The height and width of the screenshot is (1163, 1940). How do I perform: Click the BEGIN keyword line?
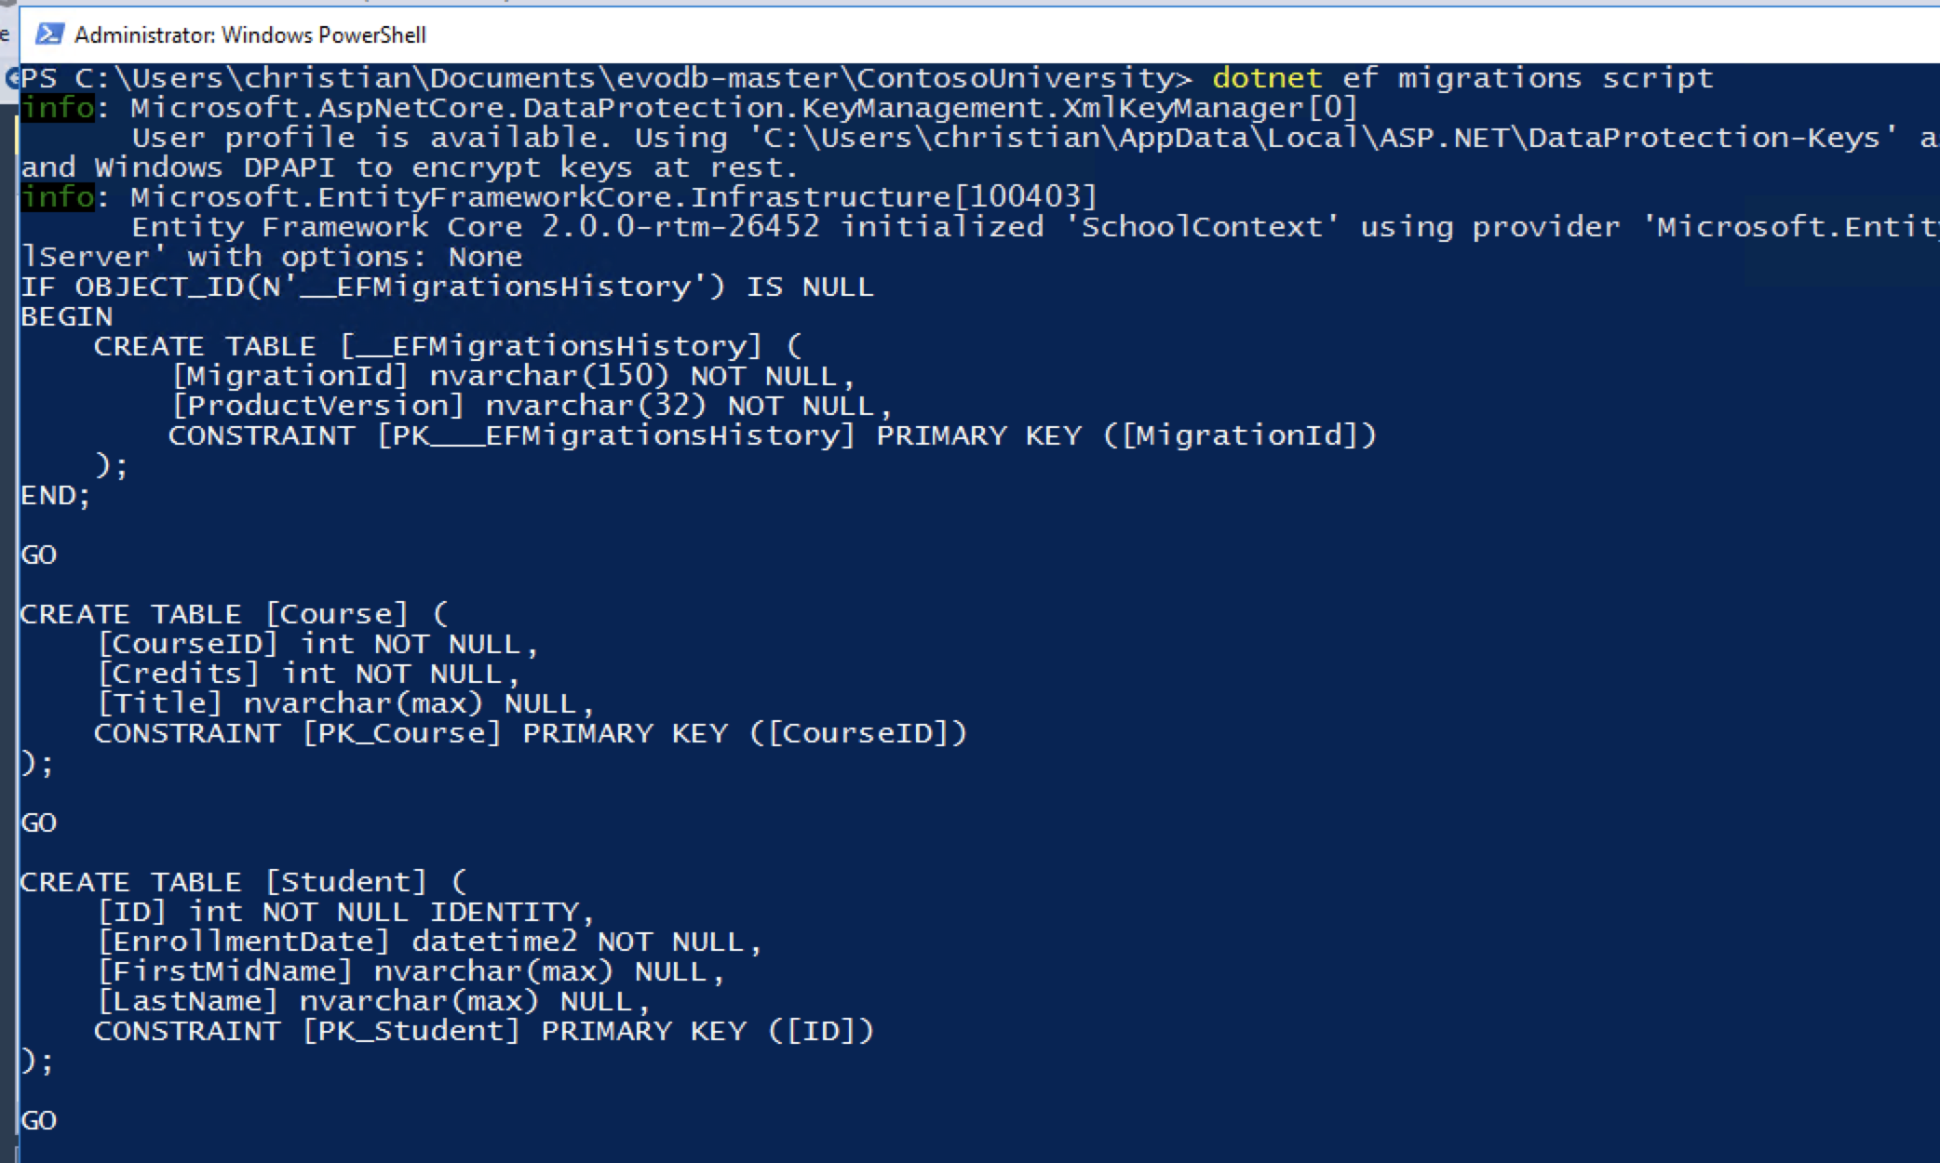coord(67,316)
